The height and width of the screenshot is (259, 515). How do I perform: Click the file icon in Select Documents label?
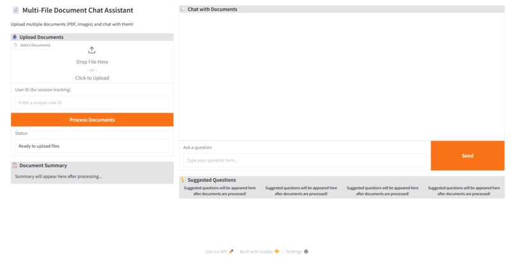pyautogui.click(x=15, y=45)
